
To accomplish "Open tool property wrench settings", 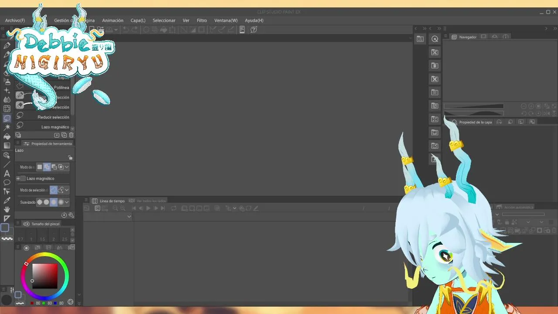I will [x=71, y=215].
